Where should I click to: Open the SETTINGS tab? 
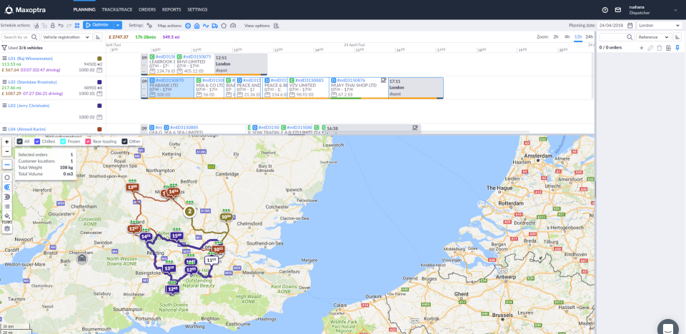point(197,9)
